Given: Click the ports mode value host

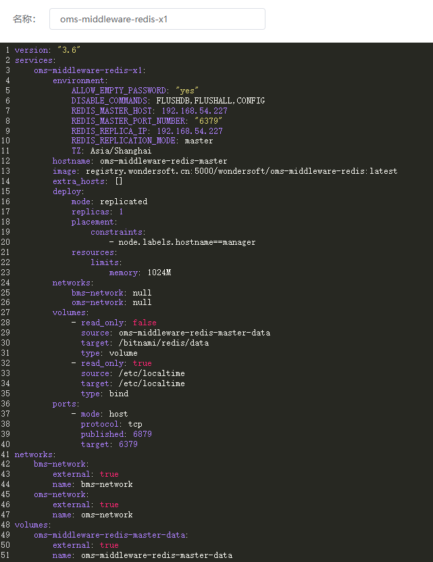Looking at the screenshot, I should tap(118, 414).
